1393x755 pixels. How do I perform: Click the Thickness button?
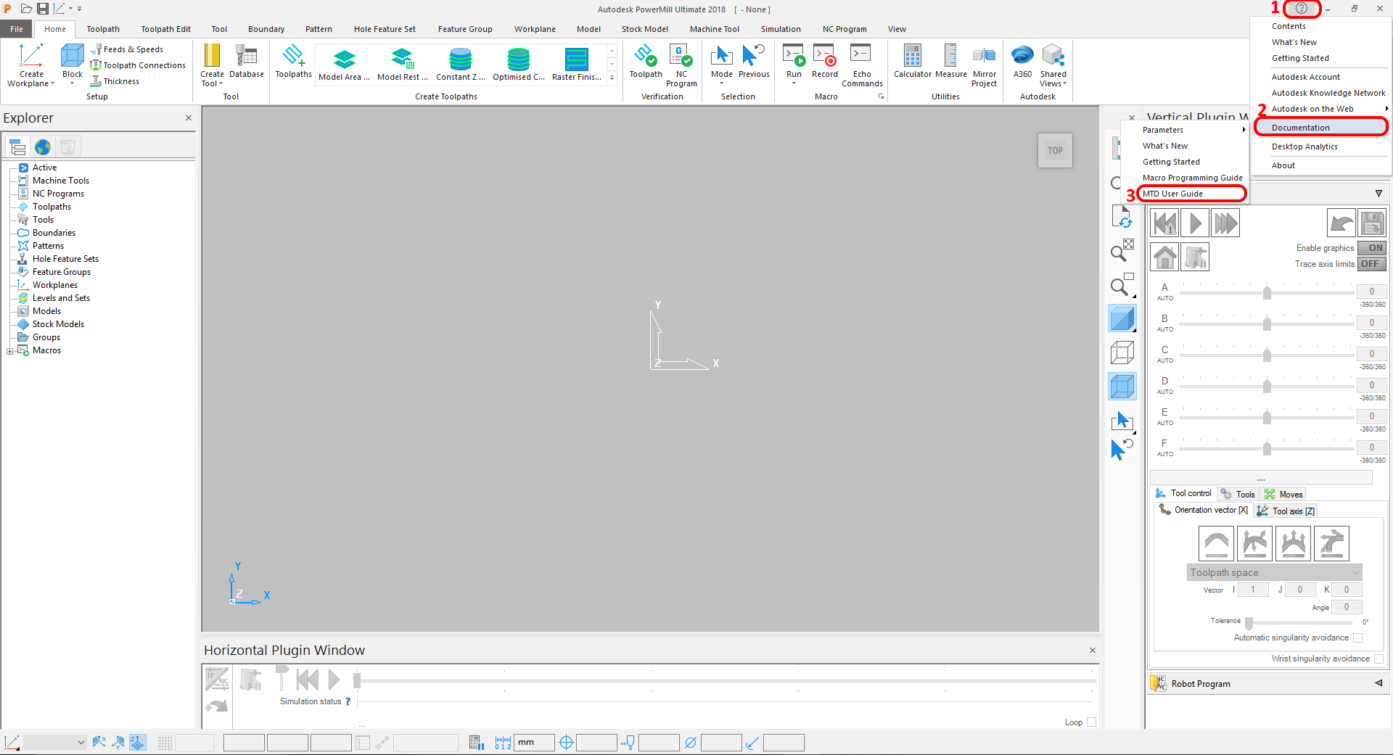(115, 81)
